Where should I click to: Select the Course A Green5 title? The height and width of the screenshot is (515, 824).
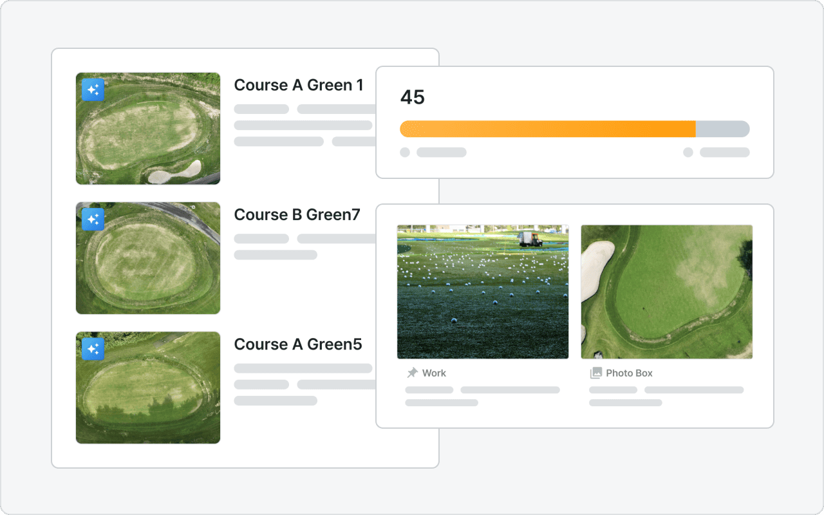(x=298, y=344)
